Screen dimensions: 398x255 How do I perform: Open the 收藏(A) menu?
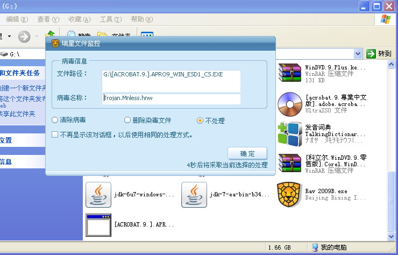pos(80,19)
